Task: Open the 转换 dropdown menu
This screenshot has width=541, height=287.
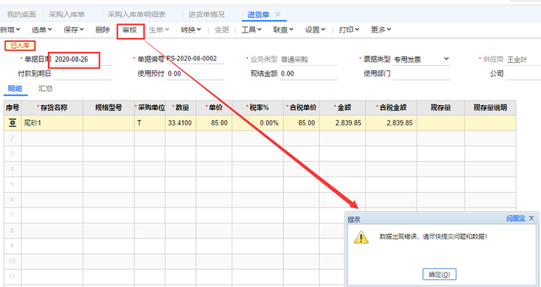Action: (191, 30)
